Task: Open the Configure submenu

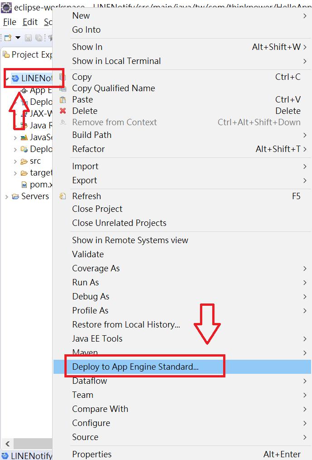Action: [182, 423]
